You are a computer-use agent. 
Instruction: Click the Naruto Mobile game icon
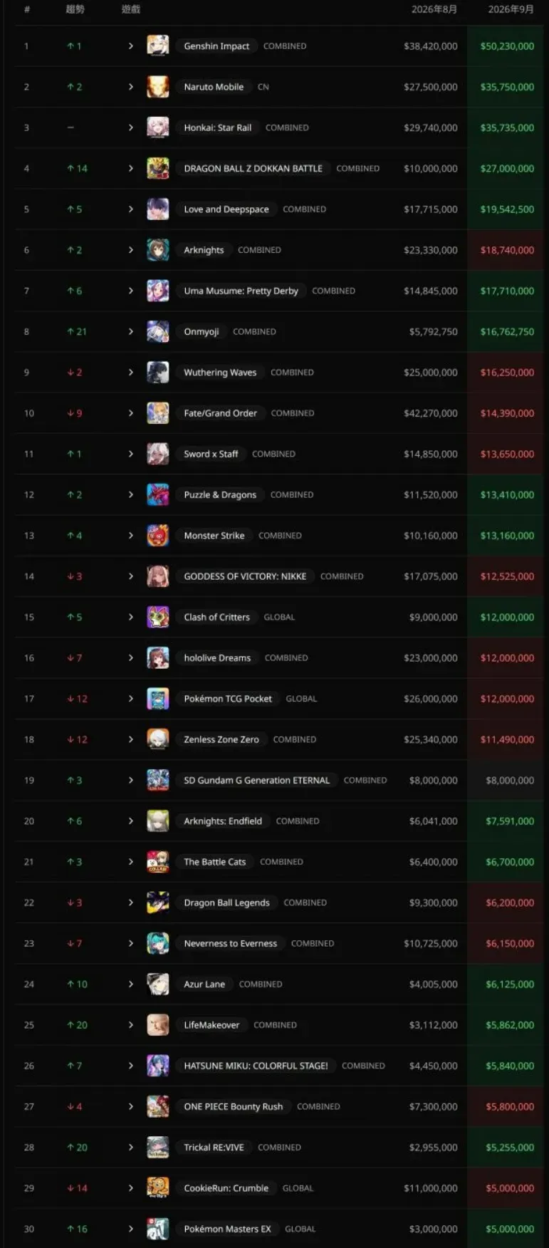coord(158,87)
